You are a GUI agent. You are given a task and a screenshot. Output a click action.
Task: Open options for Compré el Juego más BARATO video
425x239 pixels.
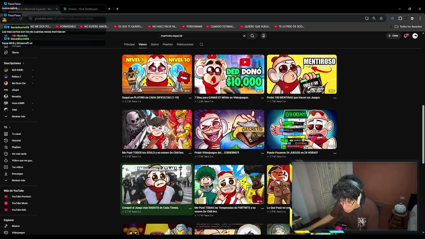coord(190,208)
